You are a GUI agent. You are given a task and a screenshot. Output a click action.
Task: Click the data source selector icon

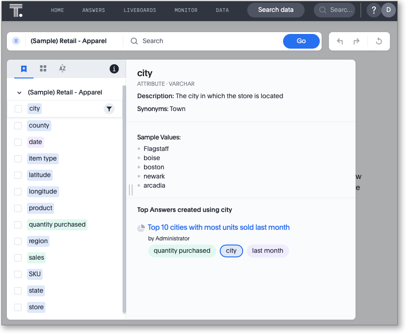click(16, 41)
